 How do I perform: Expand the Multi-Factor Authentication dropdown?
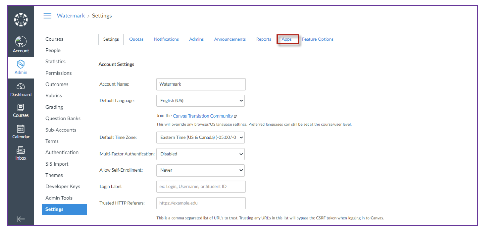coord(201,154)
